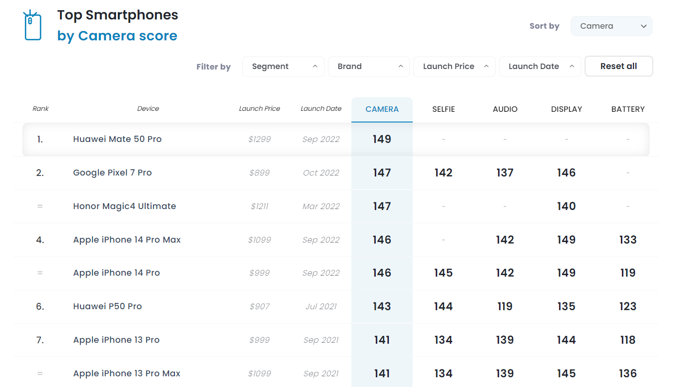Open the Launch Price filter

click(x=454, y=67)
